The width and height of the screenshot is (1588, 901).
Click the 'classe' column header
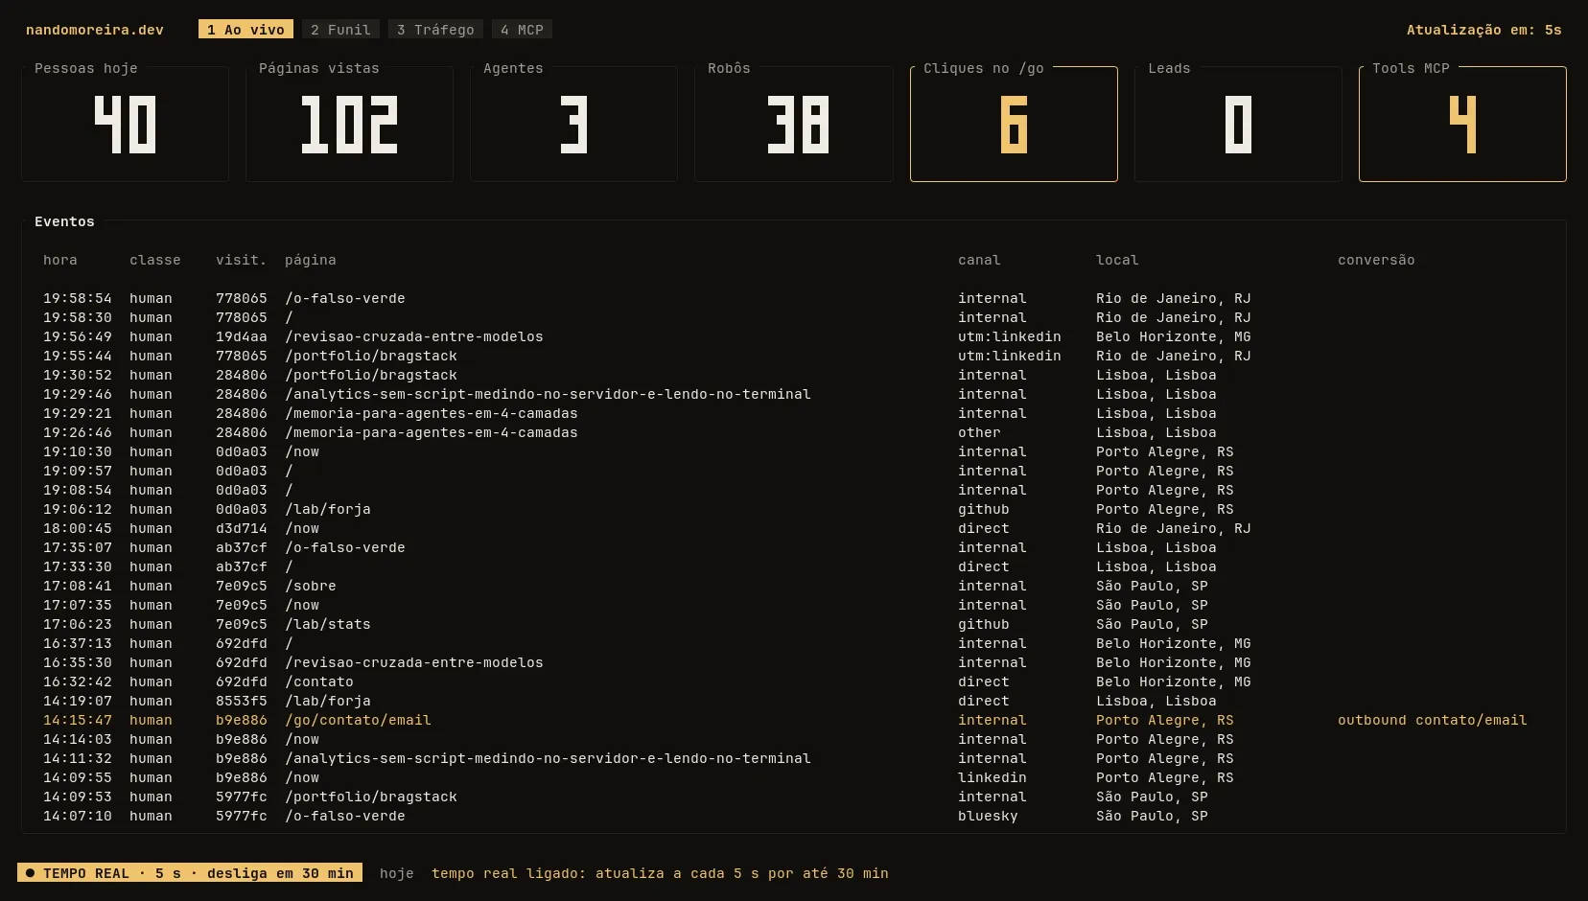[155, 260]
